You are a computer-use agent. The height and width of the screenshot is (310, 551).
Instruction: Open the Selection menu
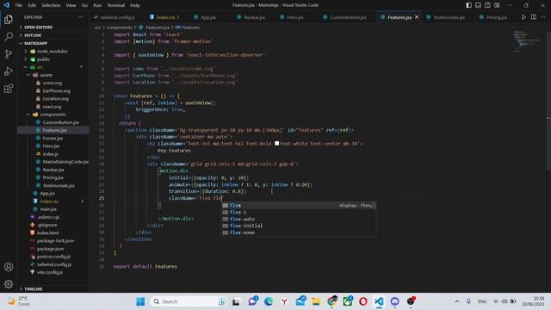[x=51, y=5]
